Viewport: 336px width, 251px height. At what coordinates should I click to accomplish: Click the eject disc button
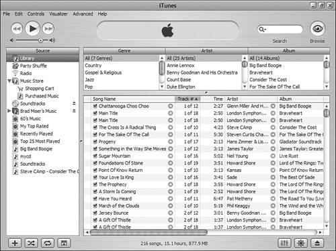click(x=317, y=243)
